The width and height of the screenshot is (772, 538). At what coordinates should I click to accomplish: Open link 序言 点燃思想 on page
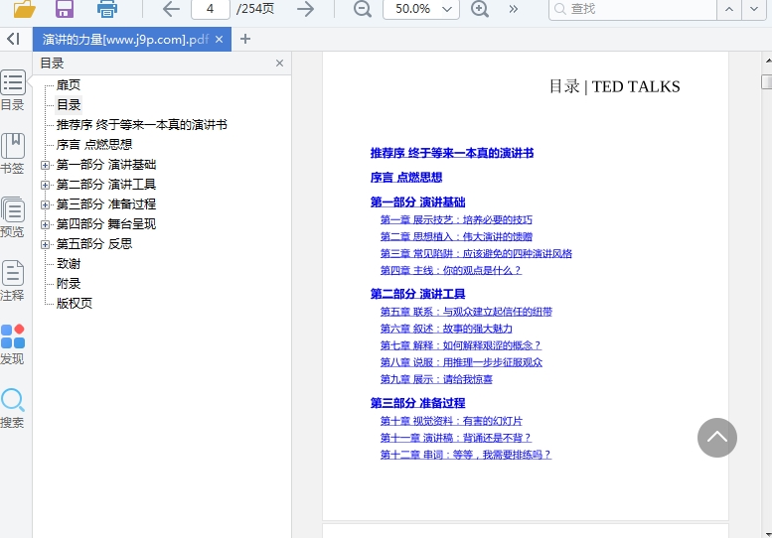coord(406,177)
